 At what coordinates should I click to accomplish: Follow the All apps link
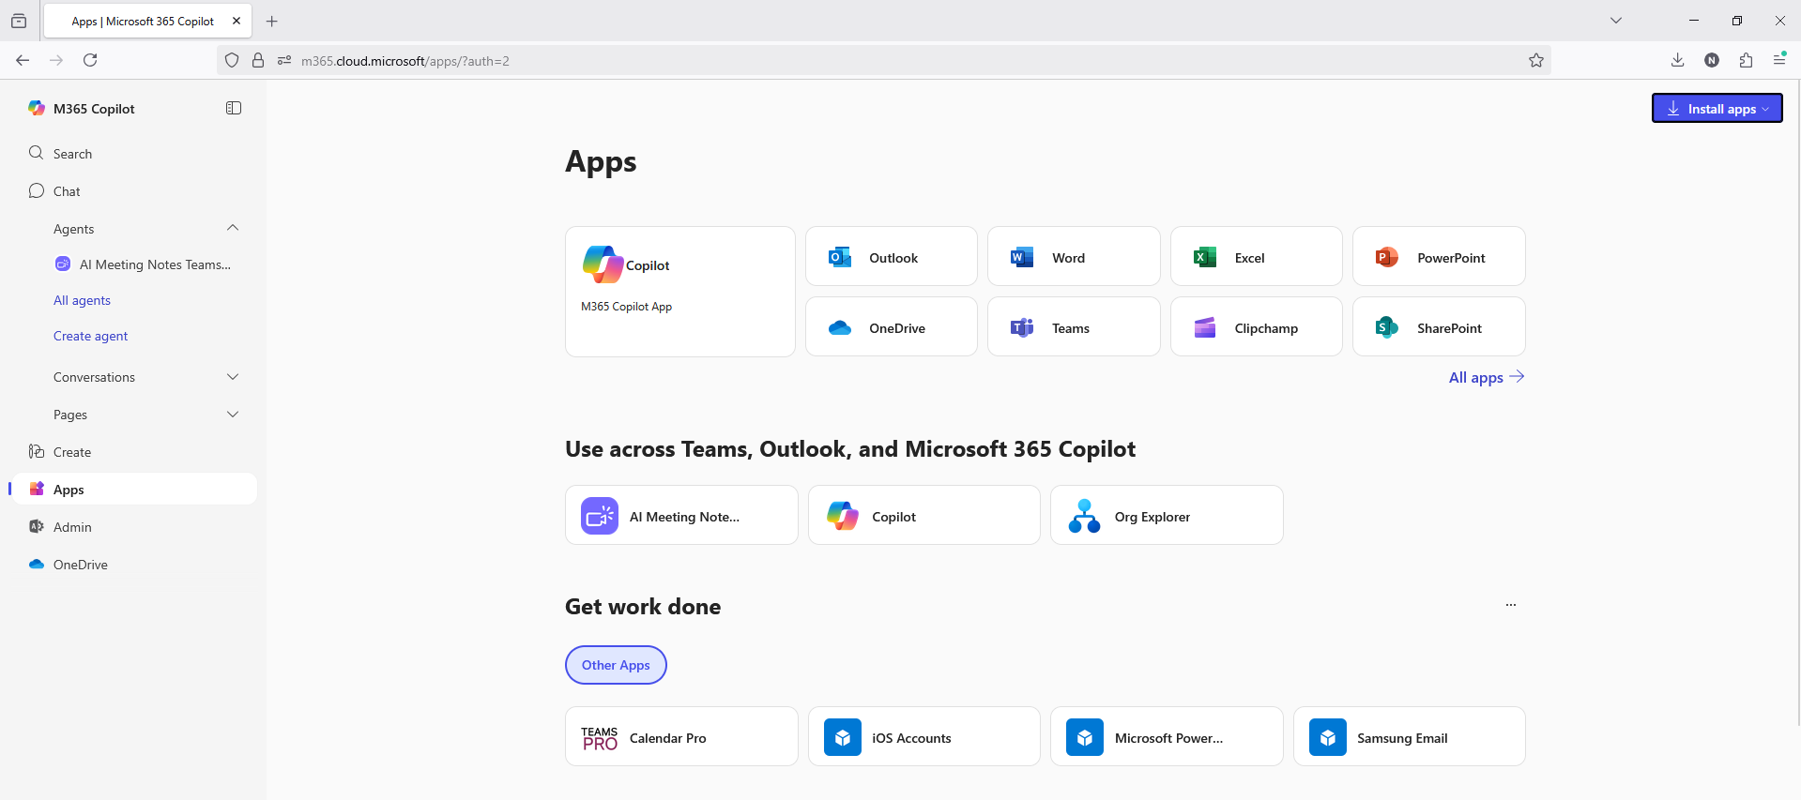click(1487, 377)
